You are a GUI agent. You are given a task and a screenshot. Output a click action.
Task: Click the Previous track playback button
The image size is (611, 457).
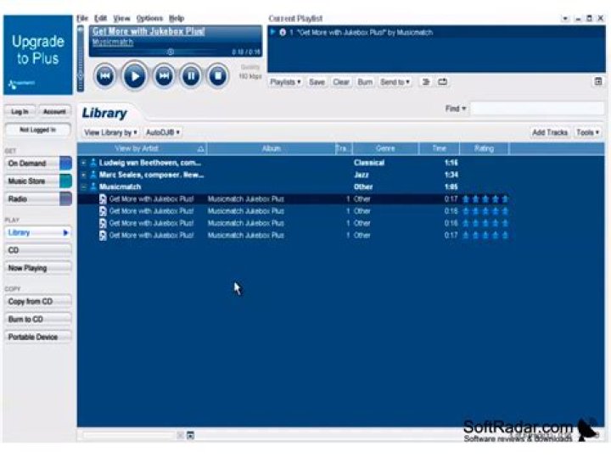(105, 76)
